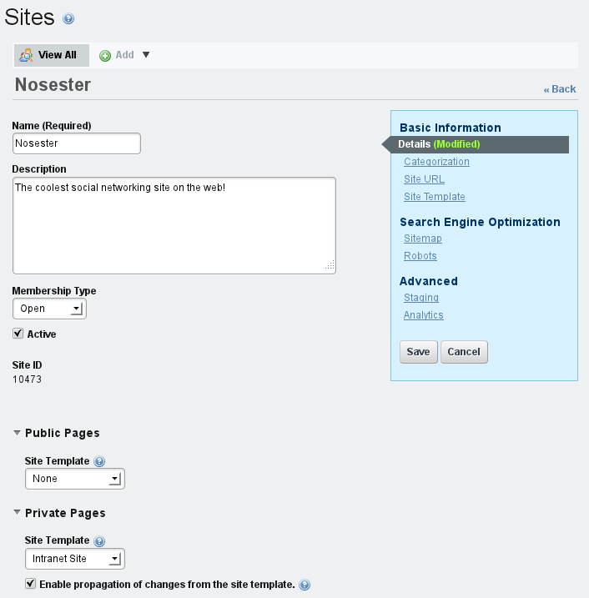This screenshot has width=589, height=598.
Task: Go Back to previous page
Action: point(560,89)
